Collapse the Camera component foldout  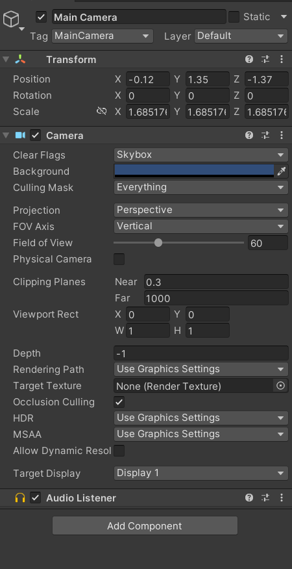tap(6, 135)
